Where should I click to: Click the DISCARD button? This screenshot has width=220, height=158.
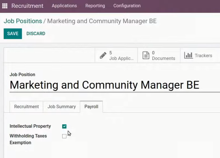point(36,34)
